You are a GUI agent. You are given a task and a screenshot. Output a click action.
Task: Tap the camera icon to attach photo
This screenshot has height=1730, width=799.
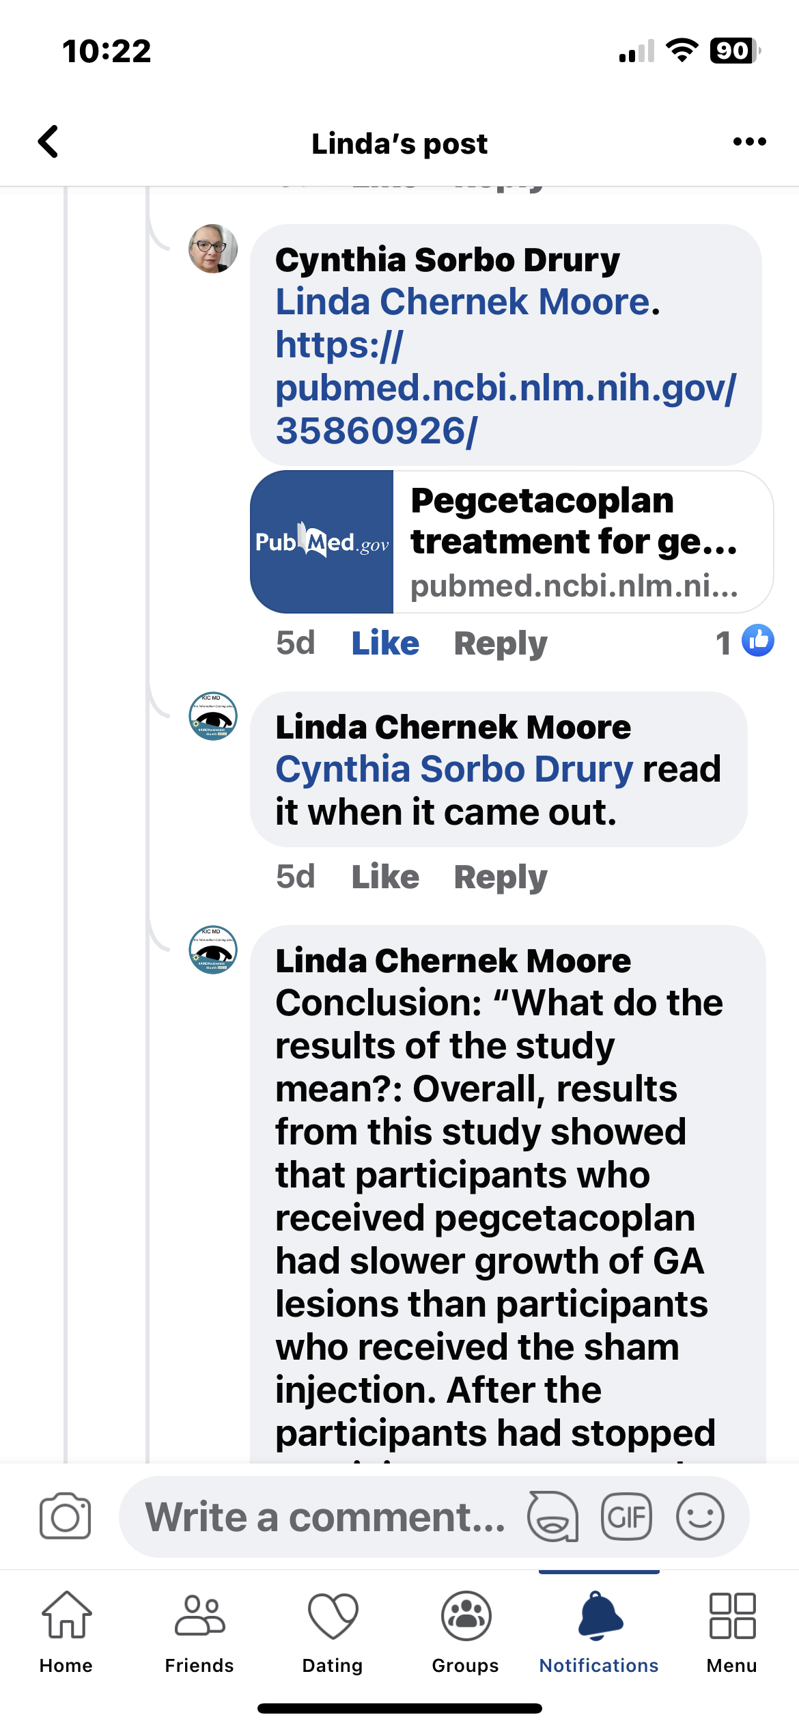65,1516
